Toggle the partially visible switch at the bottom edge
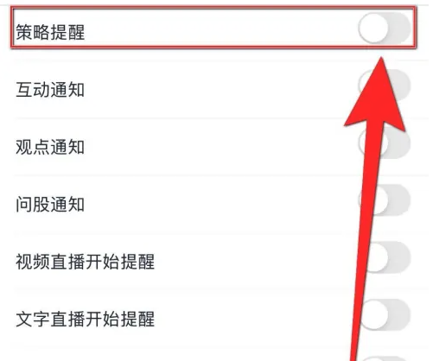Screen dimensions: 433x361 coord(385,358)
